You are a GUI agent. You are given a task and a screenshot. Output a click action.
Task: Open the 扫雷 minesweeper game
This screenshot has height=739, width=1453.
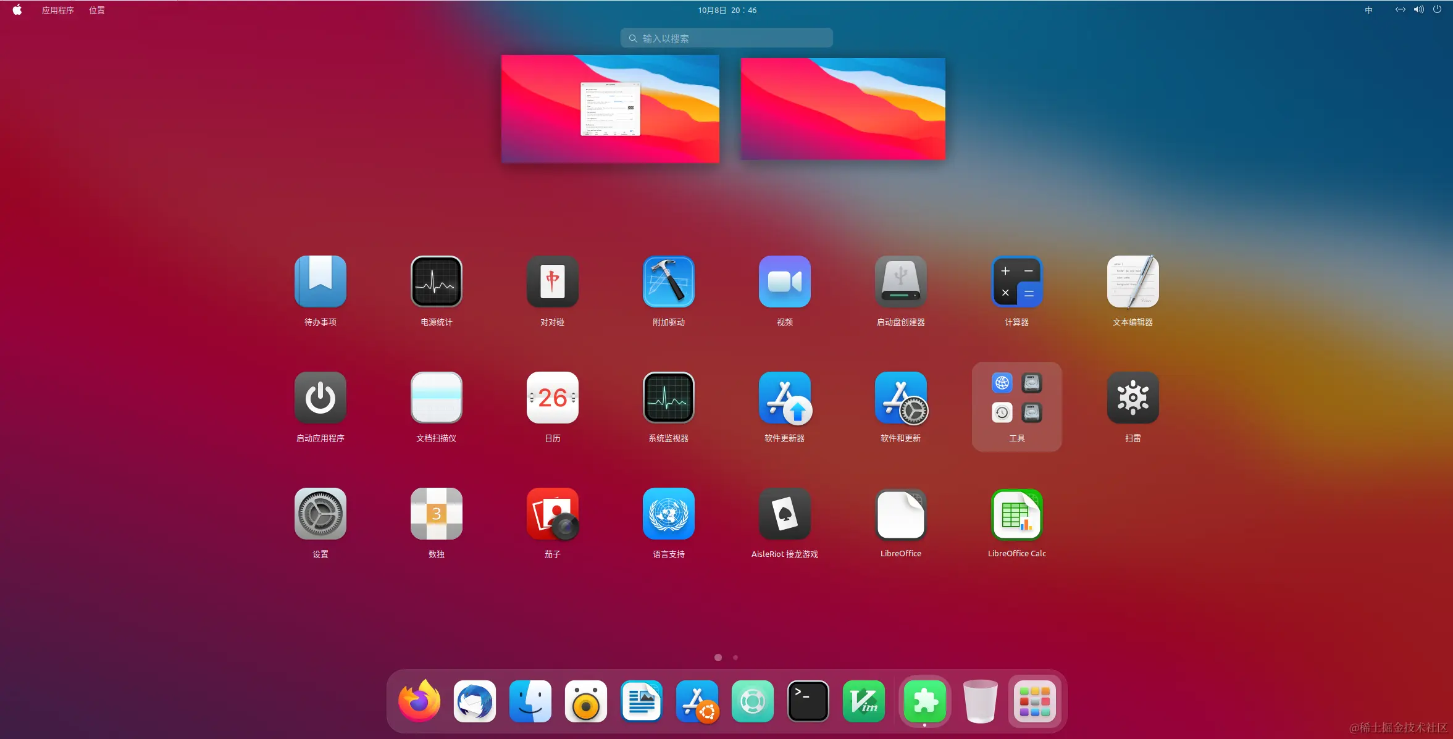1133,398
